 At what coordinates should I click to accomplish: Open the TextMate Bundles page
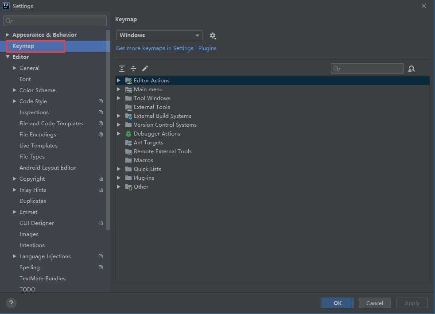pyautogui.click(x=42, y=279)
